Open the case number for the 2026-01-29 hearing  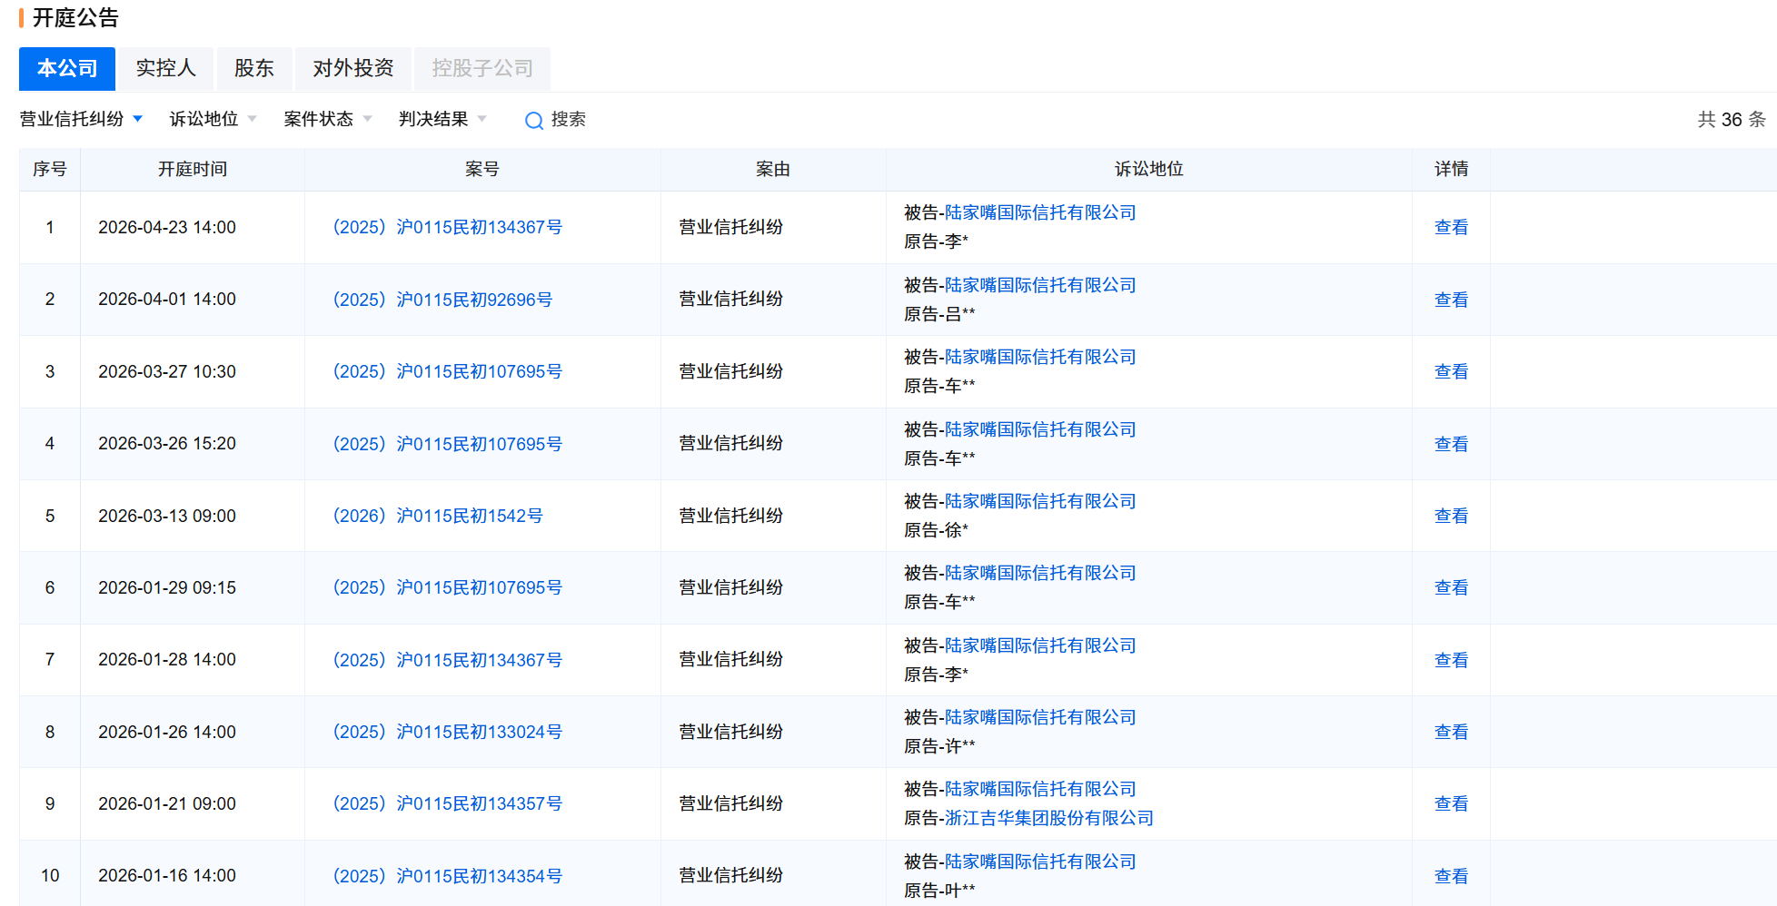tap(447, 587)
